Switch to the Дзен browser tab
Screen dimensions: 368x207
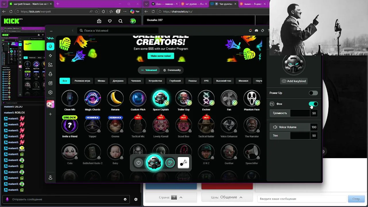coord(165,4)
